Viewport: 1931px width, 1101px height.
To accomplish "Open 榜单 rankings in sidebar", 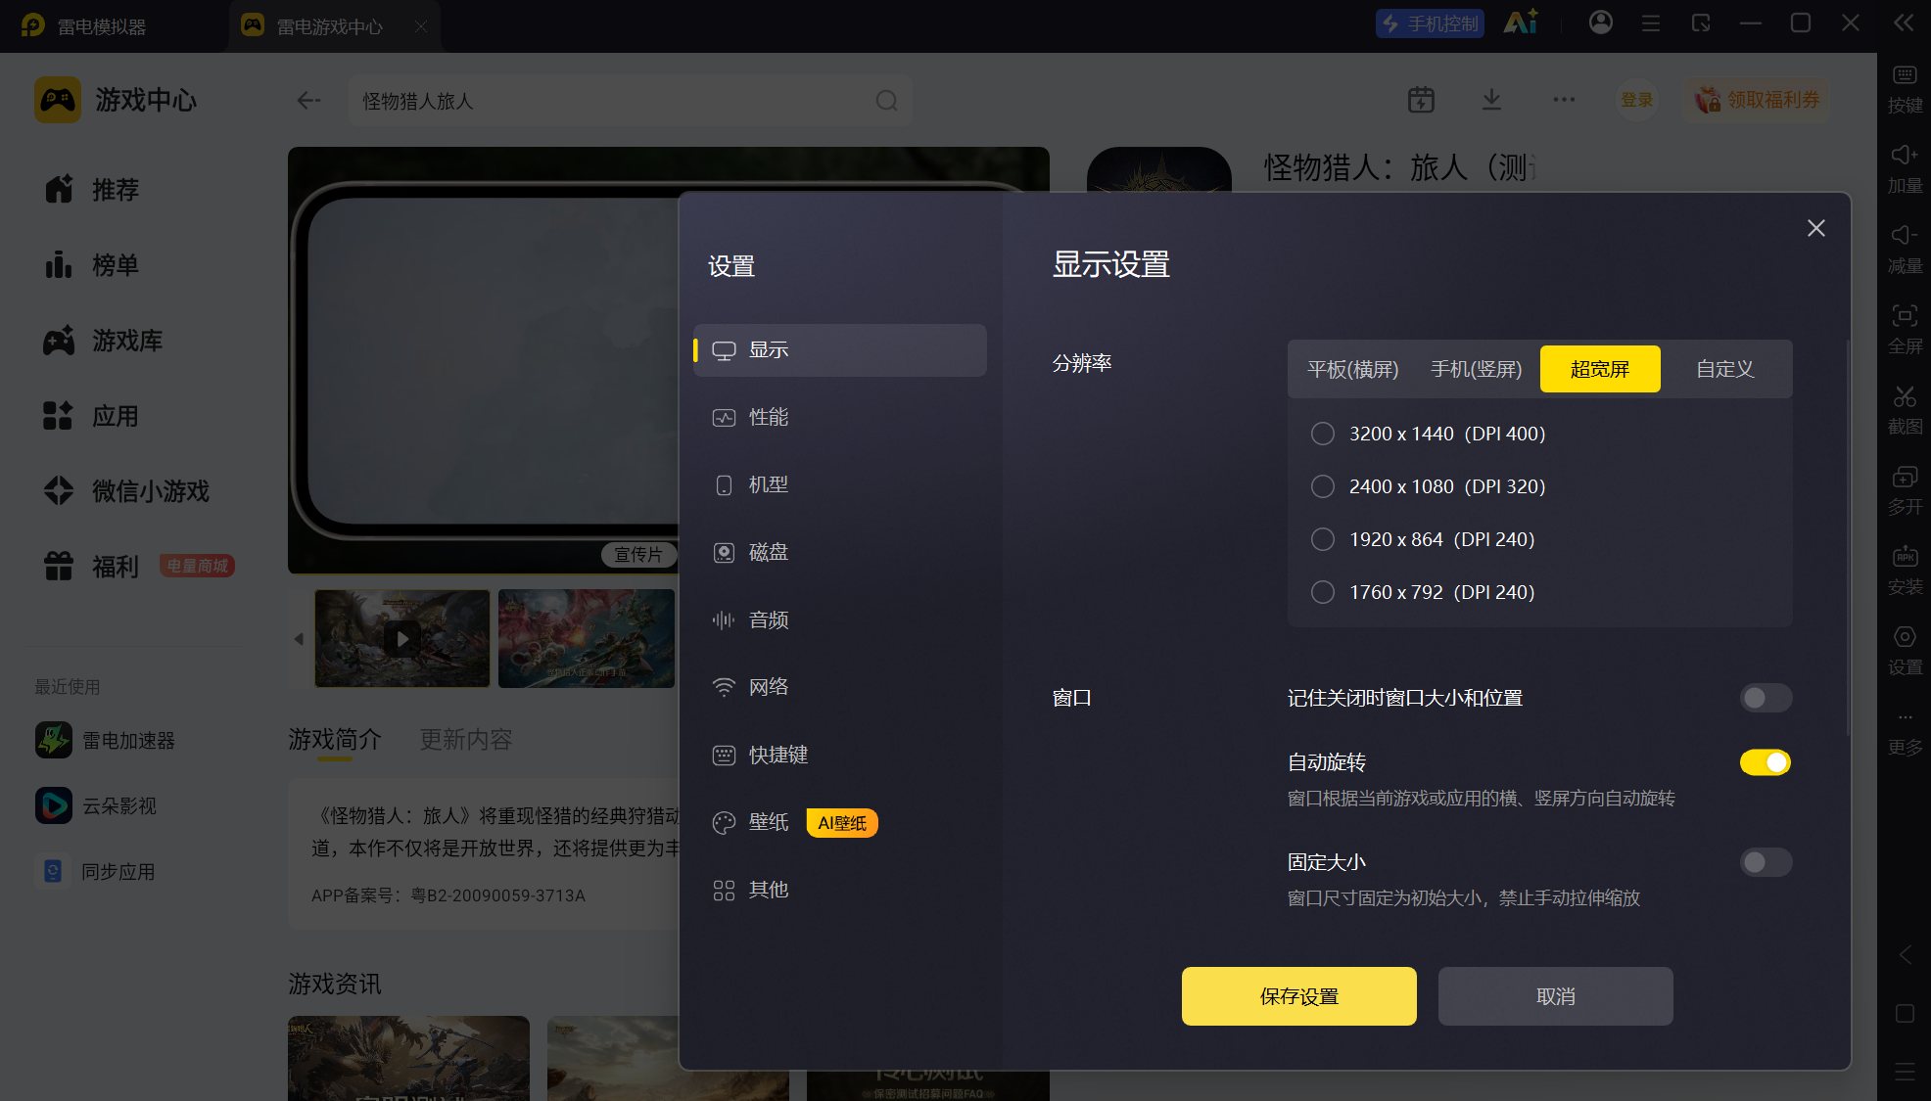I will click(x=92, y=264).
